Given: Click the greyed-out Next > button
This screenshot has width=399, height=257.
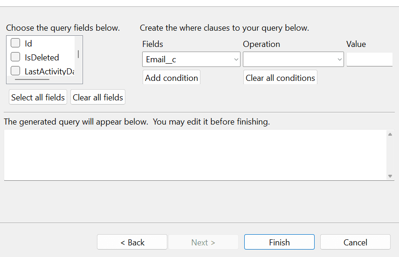Looking at the screenshot, I should [x=203, y=242].
